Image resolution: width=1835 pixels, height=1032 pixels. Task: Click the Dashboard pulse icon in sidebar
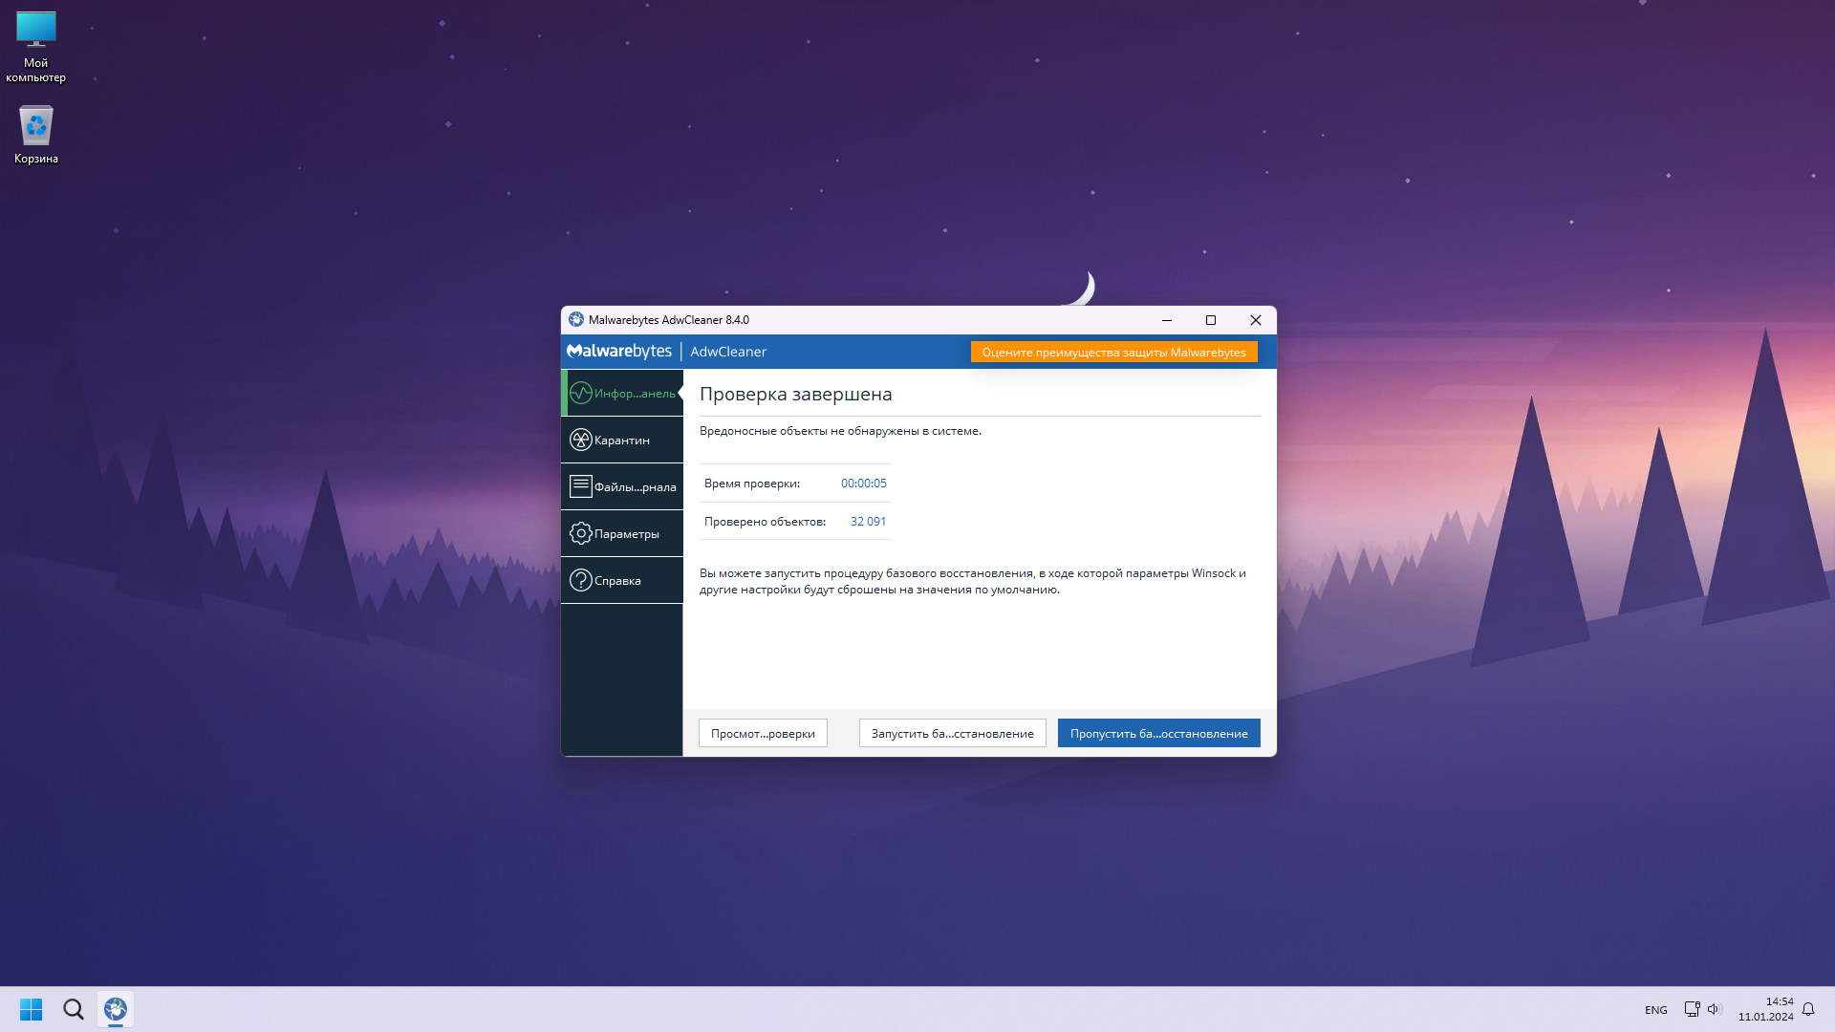pyautogui.click(x=580, y=394)
